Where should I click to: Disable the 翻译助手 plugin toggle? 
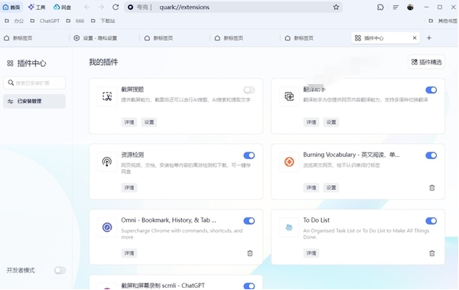click(x=431, y=90)
